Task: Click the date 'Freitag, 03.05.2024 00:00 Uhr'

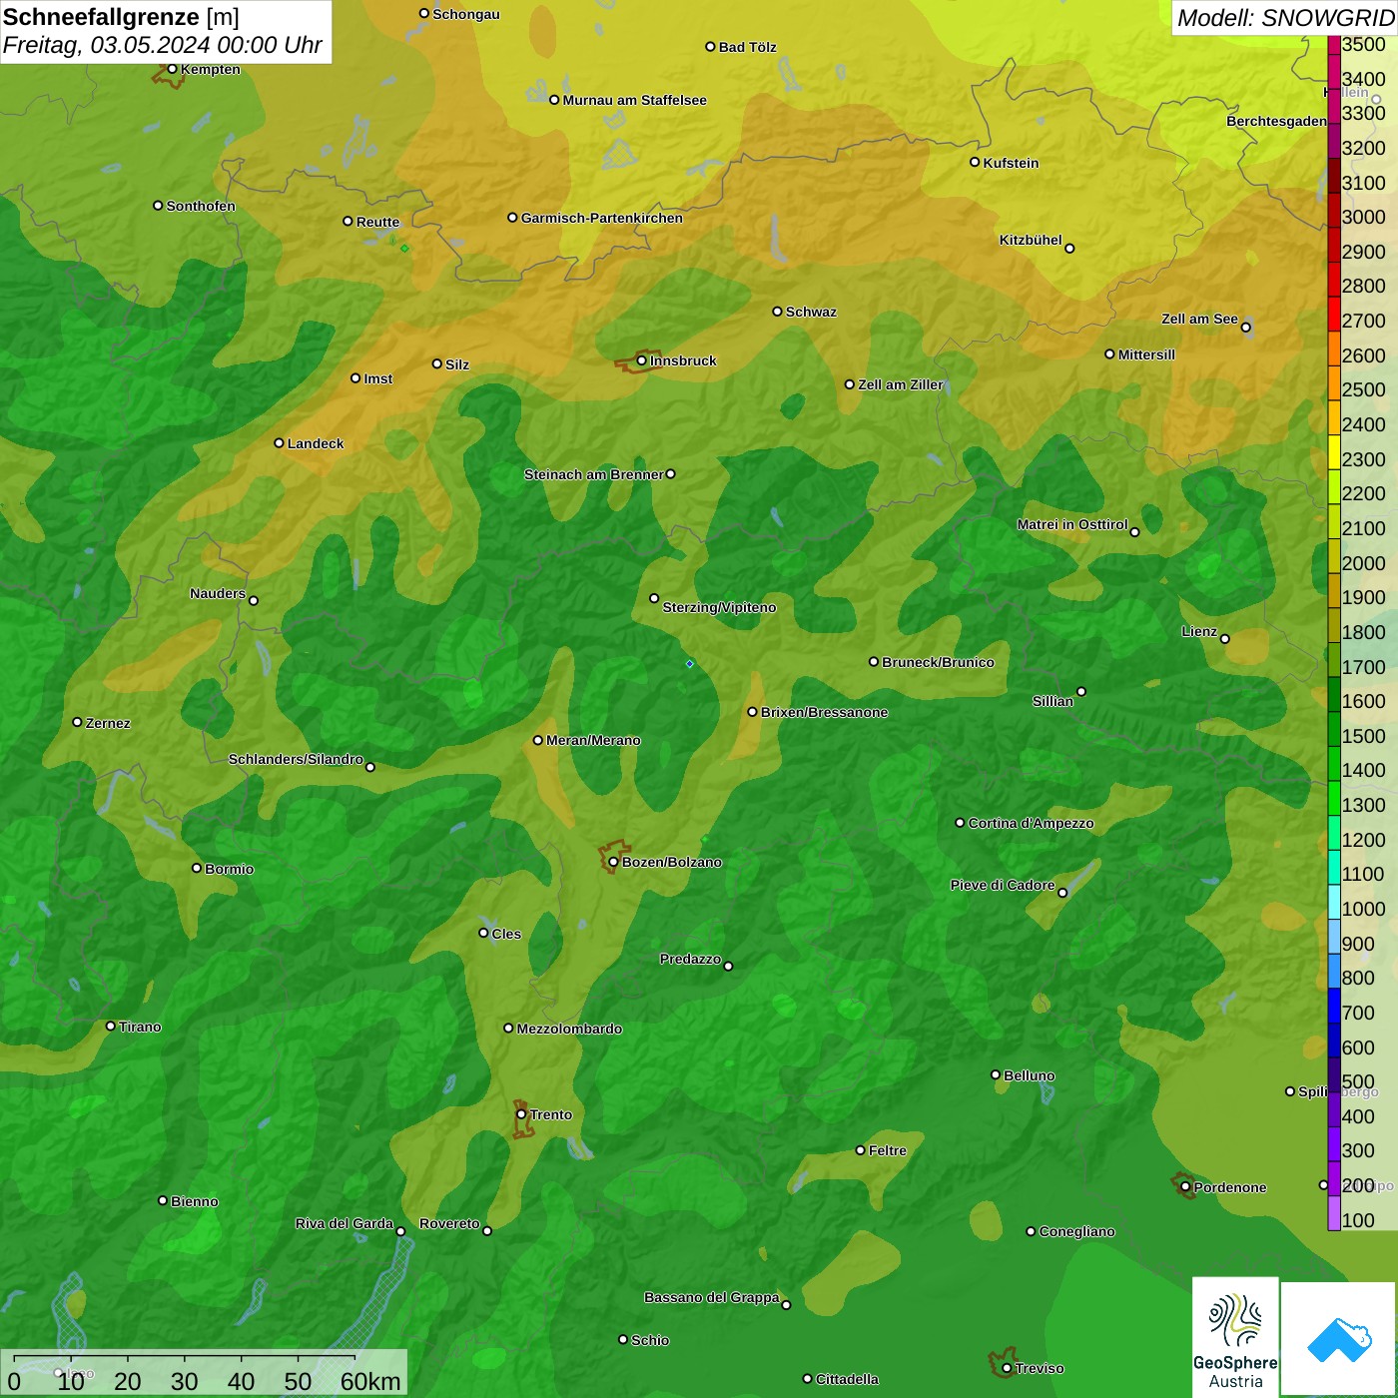Action: (162, 45)
